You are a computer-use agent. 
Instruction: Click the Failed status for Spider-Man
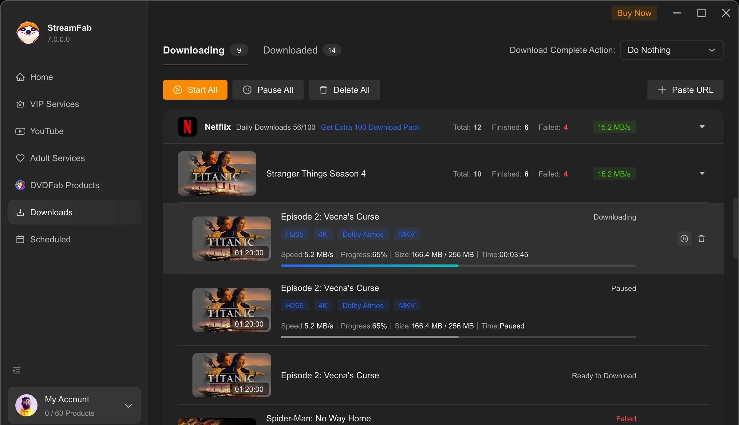coord(626,419)
